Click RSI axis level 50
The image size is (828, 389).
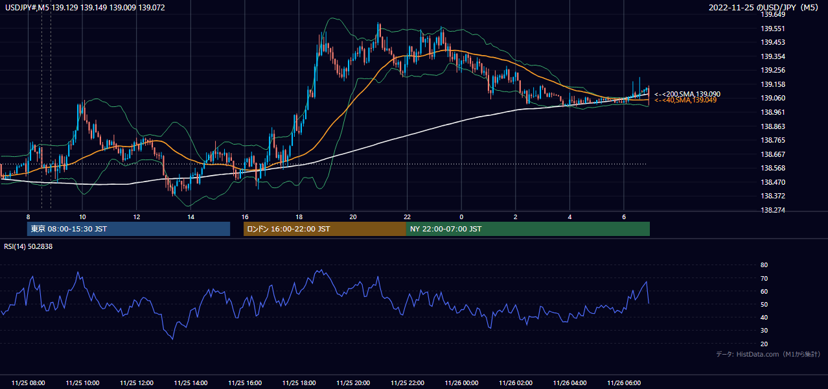(x=764, y=304)
